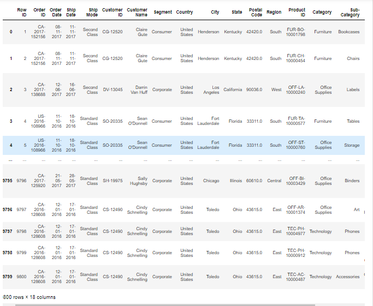Click customer ID DV-13045
The width and height of the screenshot is (373, 306).
(x=113, y=89)
